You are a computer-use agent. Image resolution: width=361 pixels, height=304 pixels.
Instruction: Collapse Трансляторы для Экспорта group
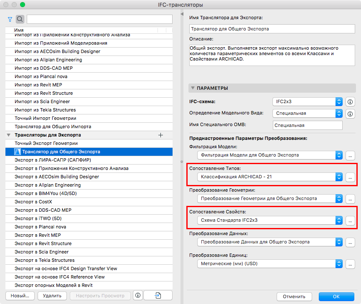point(8,135)
